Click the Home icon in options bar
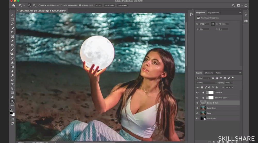The height and width of the screenshot is (143, 258). pyautogui.click(x=14, y=5)
